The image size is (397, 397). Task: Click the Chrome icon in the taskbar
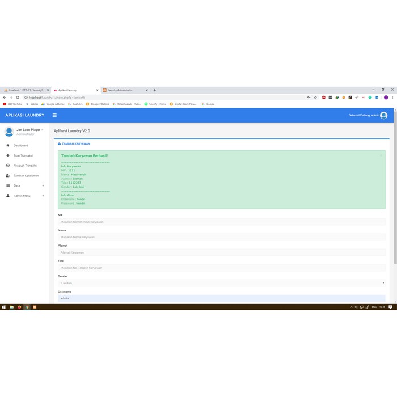pos(27,307)
